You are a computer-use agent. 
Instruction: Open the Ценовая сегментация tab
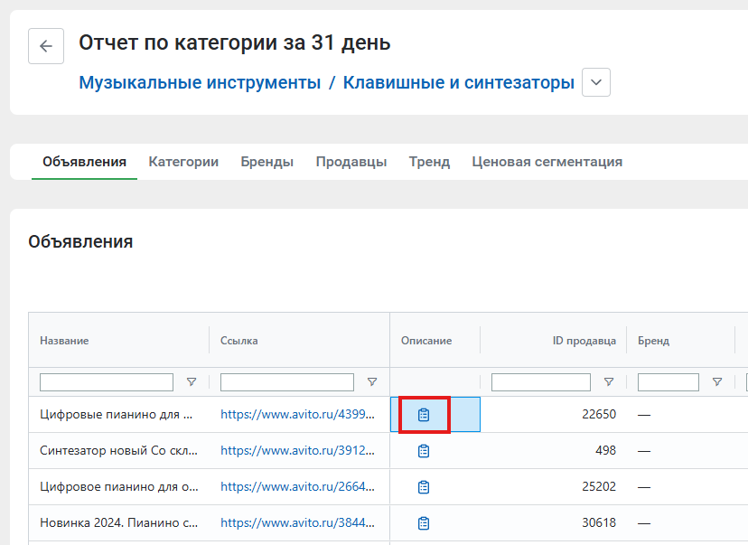click(547, 162)
